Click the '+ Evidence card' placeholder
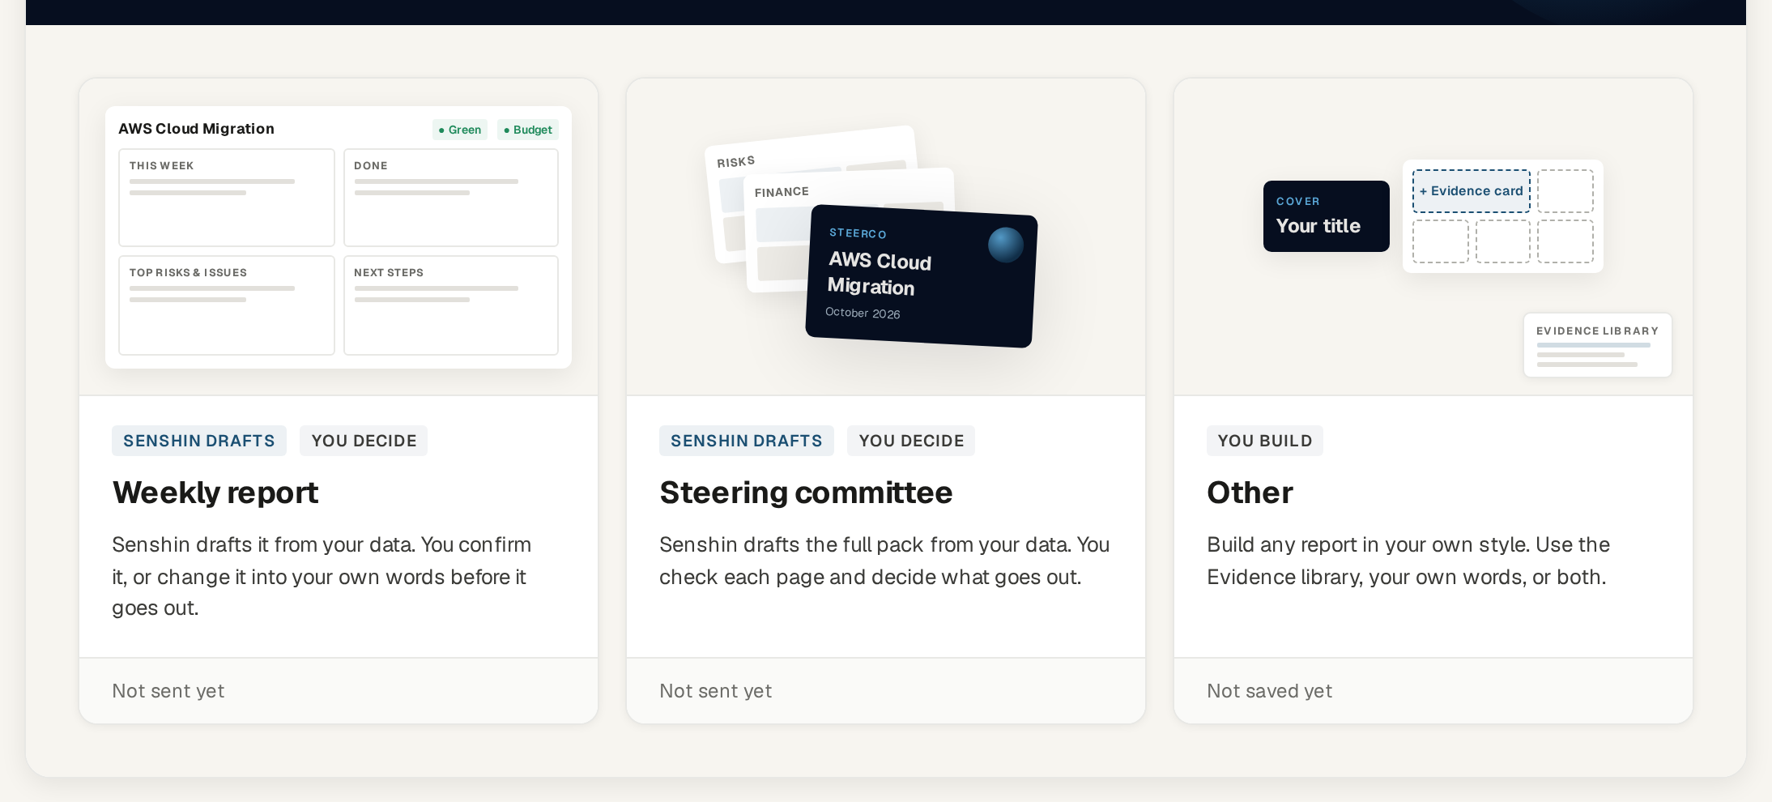 tap(1472, 191)
